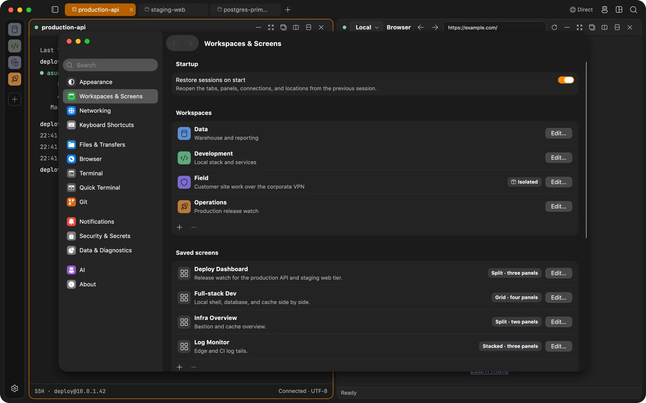The image size is (646, 403).
Task: Select the Infra Overview row
Action: coord(375,322)
